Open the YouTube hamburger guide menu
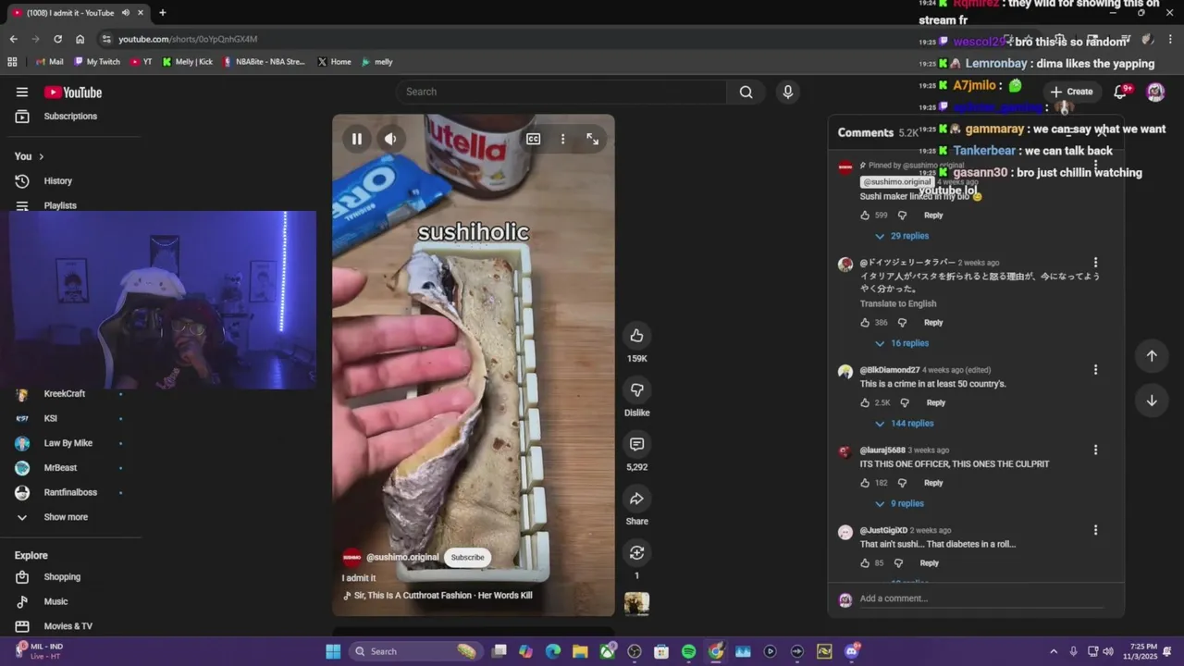 click(22, 92)
